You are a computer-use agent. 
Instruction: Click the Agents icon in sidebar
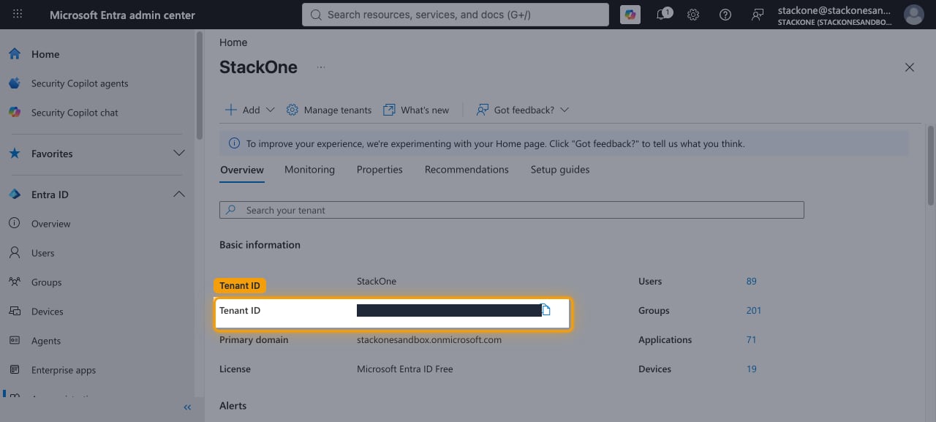[15, 341]
